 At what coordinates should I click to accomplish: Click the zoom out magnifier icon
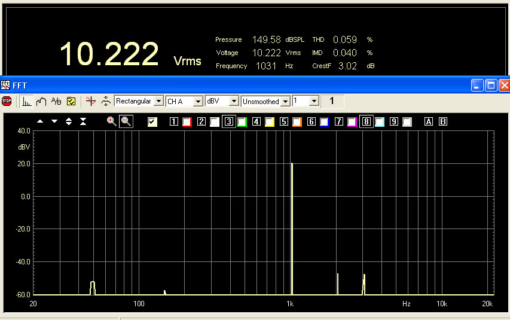click(x=126, y=121)
